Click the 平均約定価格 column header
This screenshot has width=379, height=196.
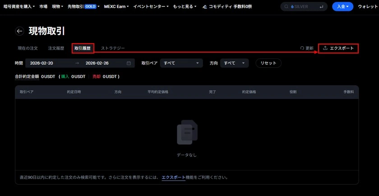[158, 92]
